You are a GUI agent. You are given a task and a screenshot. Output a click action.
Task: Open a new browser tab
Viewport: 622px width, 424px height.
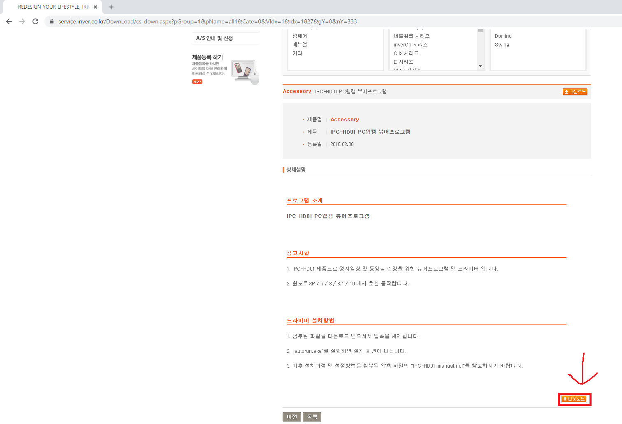[x=111, y=7]
